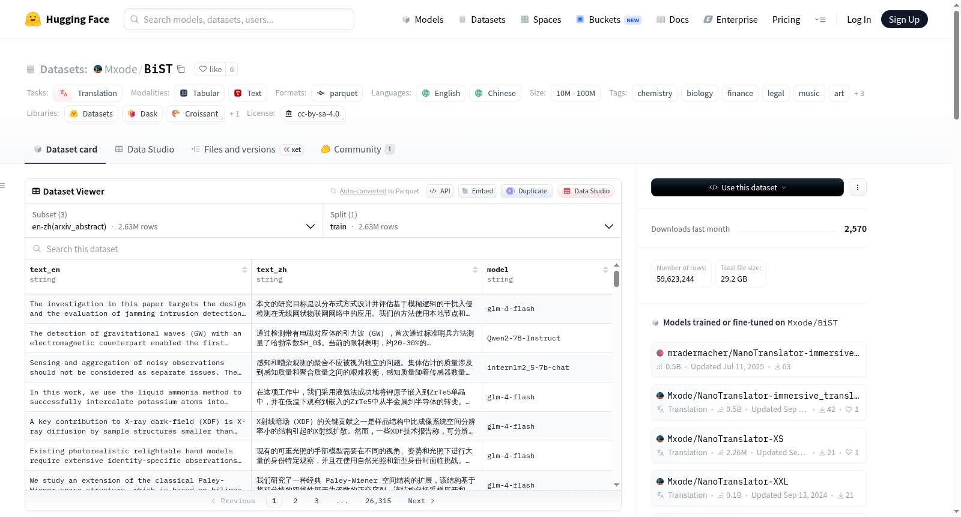Open Spaces in the top navigation
Screen dimensions: 961x517
(541, 19)
